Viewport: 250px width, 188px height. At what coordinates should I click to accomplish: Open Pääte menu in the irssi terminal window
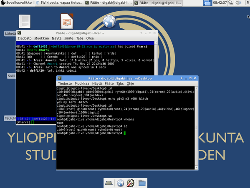pyautogui.click(x=69, y=38)
